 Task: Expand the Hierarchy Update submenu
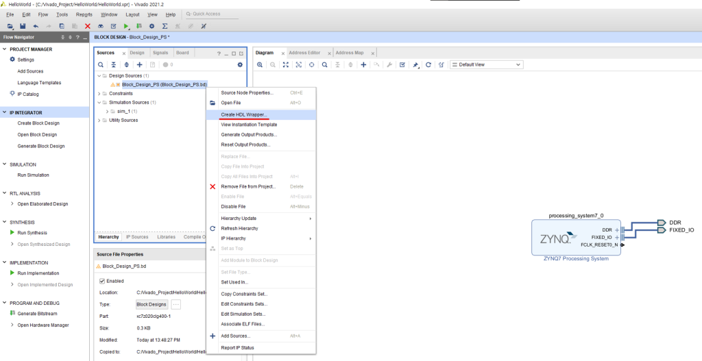(x=261, y=219)
